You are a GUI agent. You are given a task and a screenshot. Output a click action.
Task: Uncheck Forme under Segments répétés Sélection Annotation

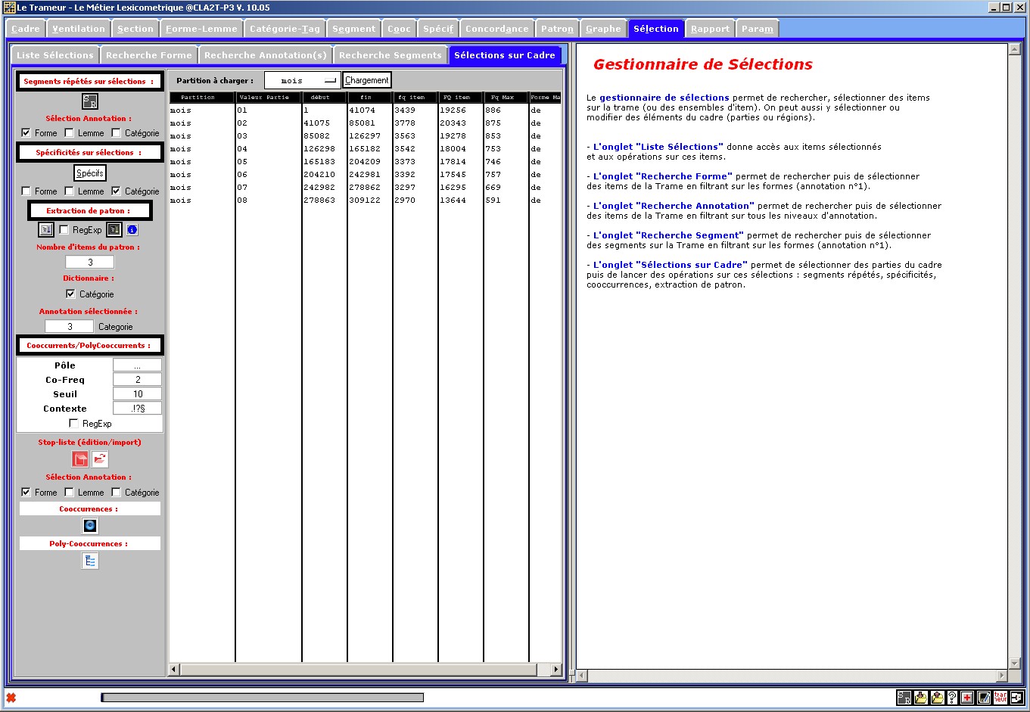pyautogui.click(x=26, y=132)
